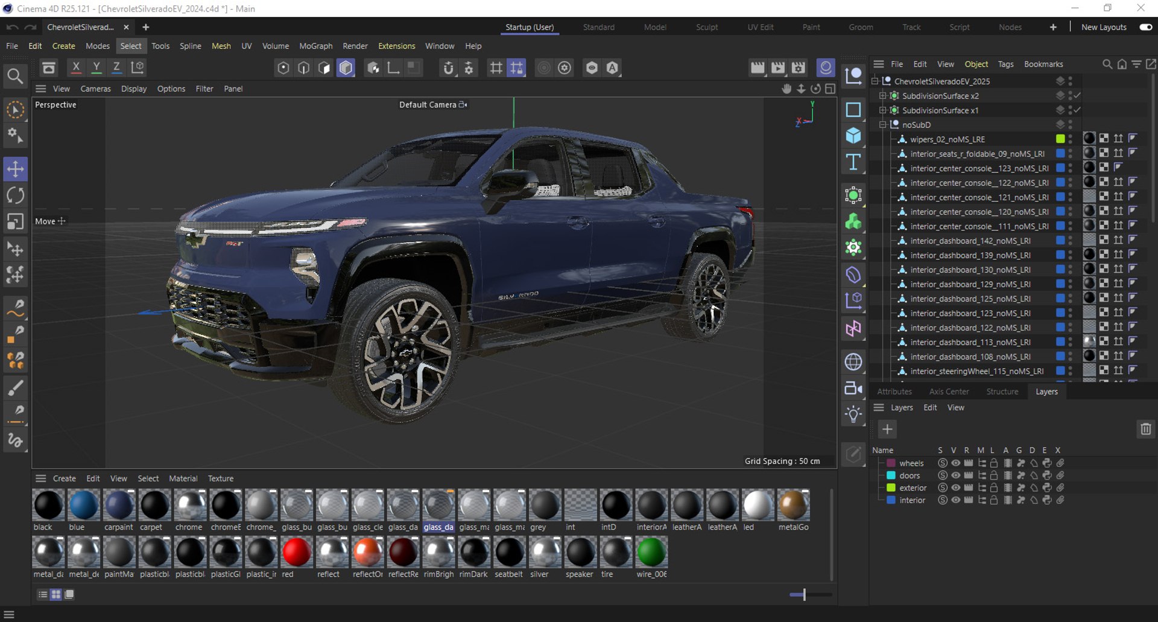Toggle lock icon for wheels layer

[x=994, y=463]
